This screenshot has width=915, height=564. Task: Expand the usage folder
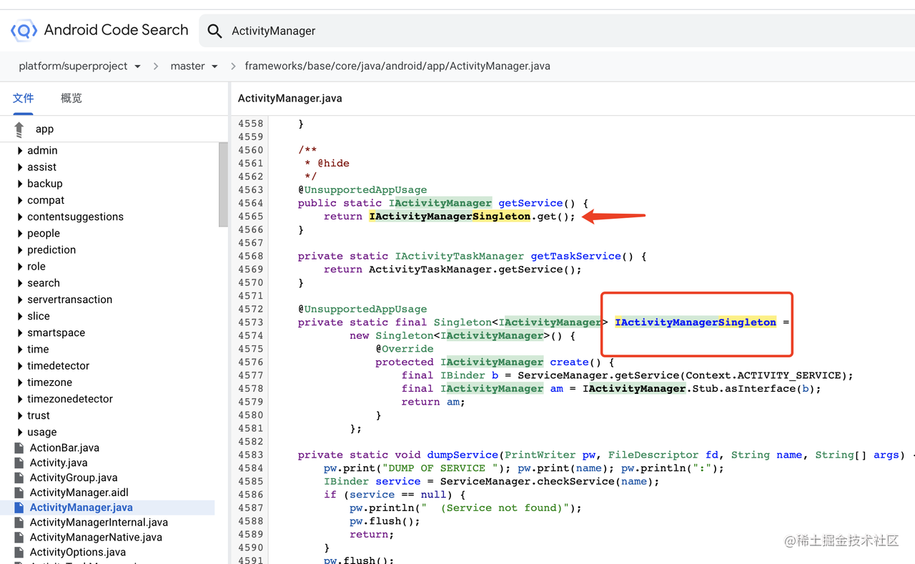[x=19, y=432]
